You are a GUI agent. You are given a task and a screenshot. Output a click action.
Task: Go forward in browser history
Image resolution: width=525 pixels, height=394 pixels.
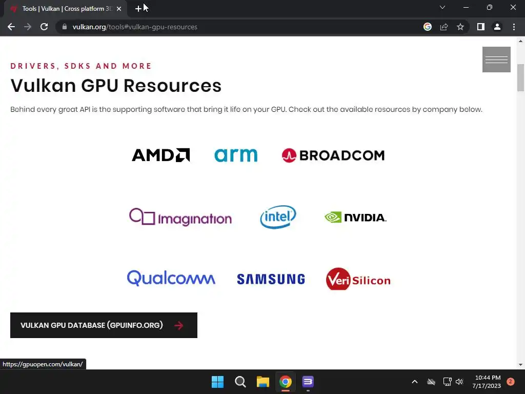(x=28, y=27)
